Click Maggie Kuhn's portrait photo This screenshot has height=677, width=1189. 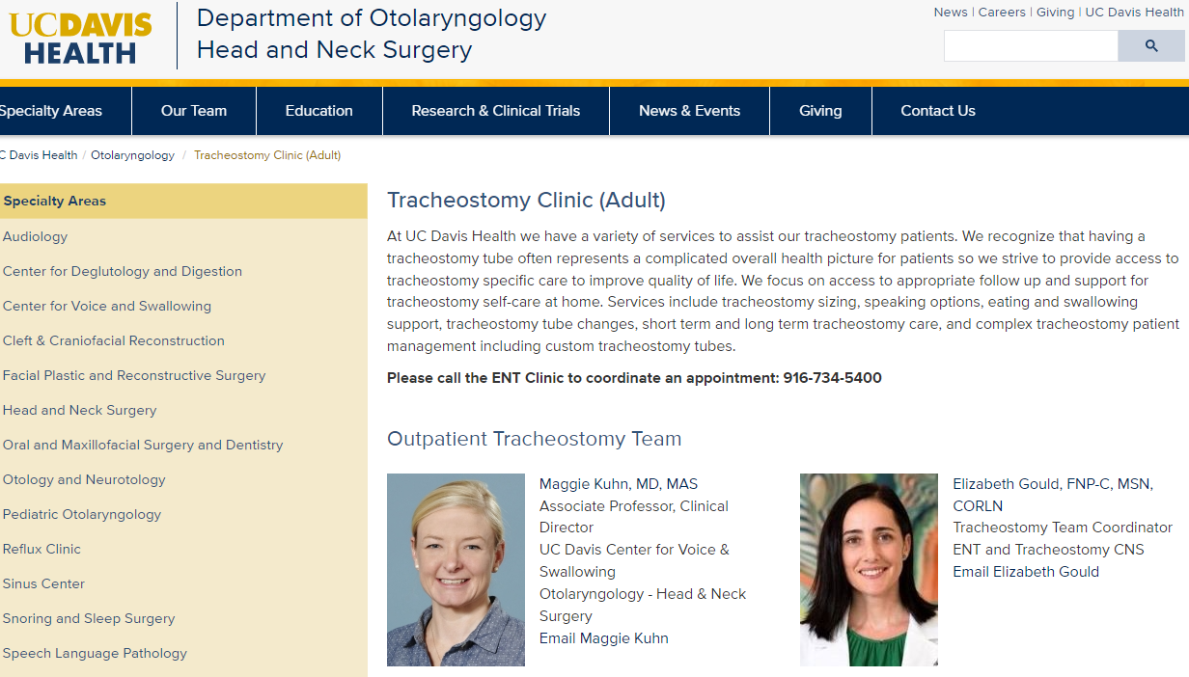[456, 570]
